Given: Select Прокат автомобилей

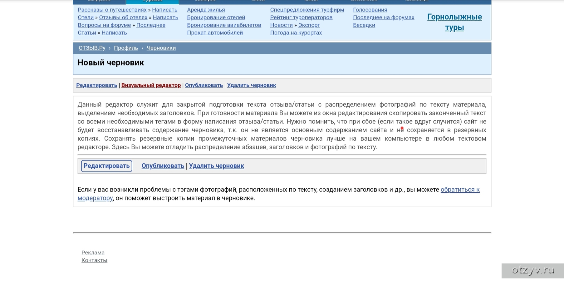Looking at the screenshot, I should [215, 33].
